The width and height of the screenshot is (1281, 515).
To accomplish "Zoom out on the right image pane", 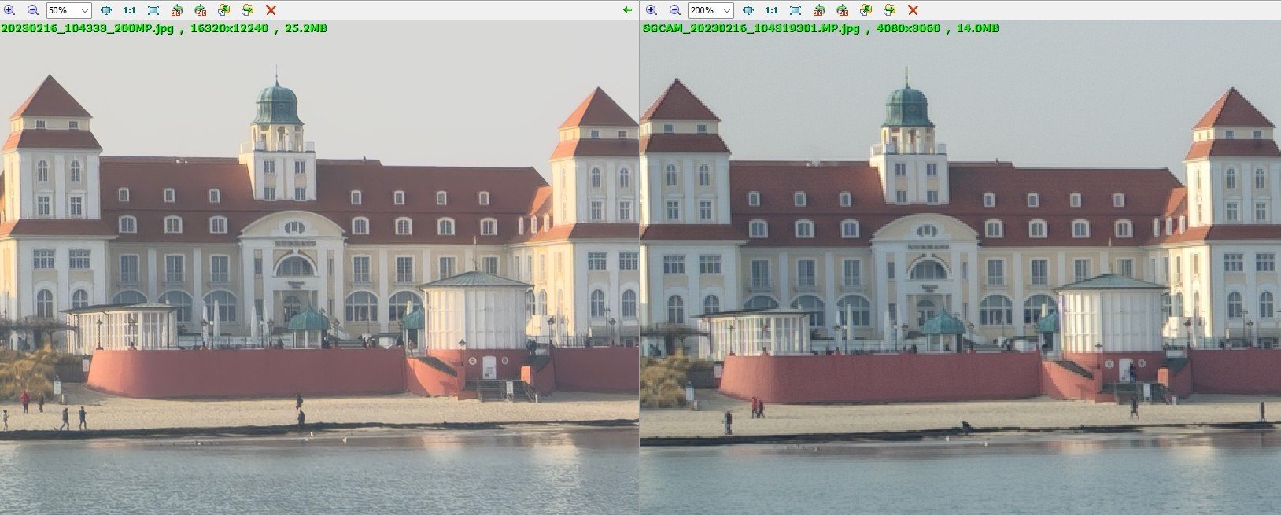I will coord(675,10).
